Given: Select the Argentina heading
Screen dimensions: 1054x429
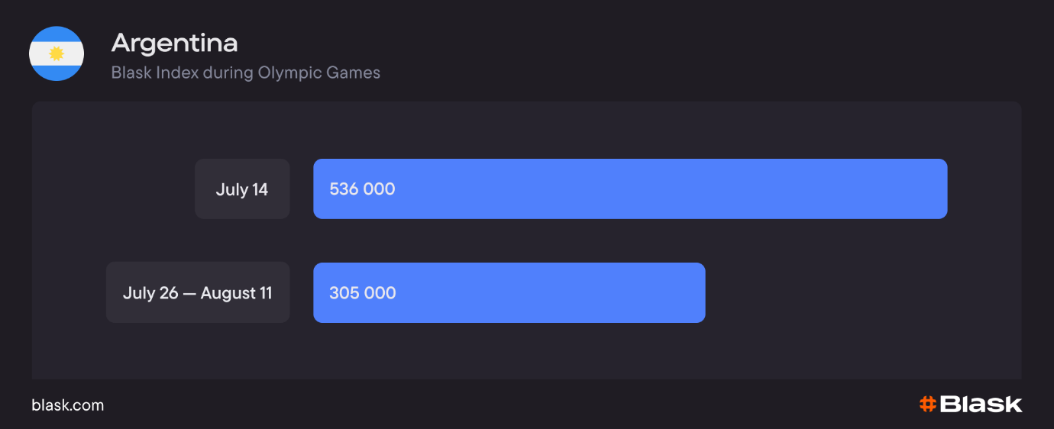Looking at the screenshot, I should tap(174, 44).
